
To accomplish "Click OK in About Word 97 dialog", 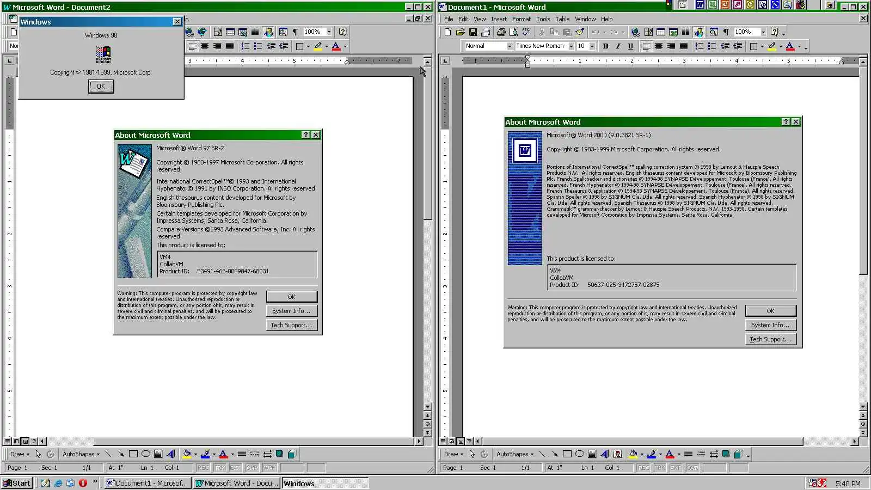I will point(292,297).
